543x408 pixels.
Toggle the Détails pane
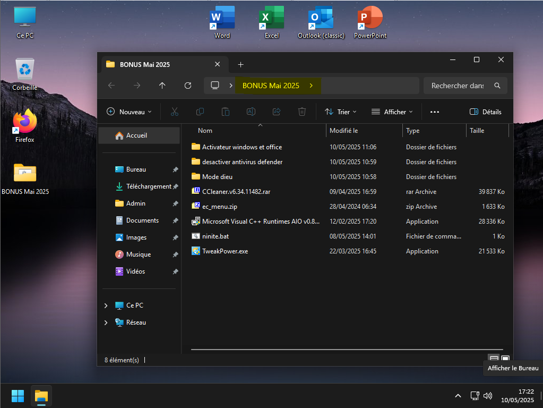tap(486, 112)
